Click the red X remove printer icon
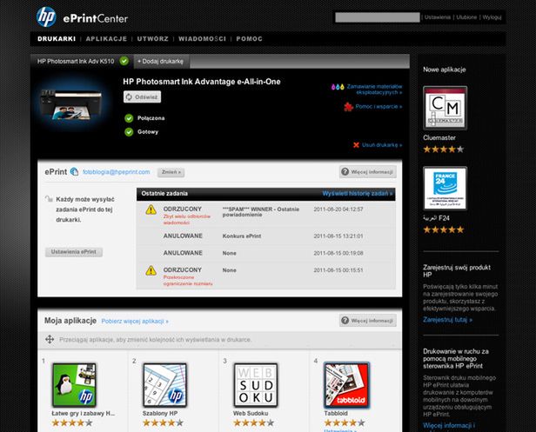 (356, 145)
